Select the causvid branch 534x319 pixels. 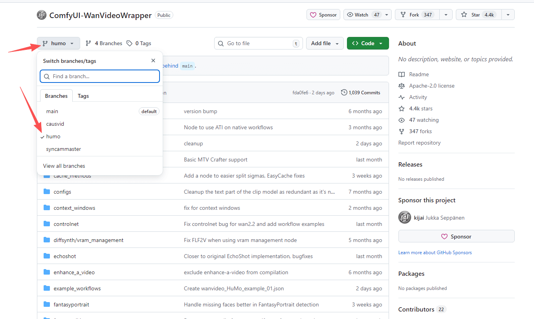point(100,124)
